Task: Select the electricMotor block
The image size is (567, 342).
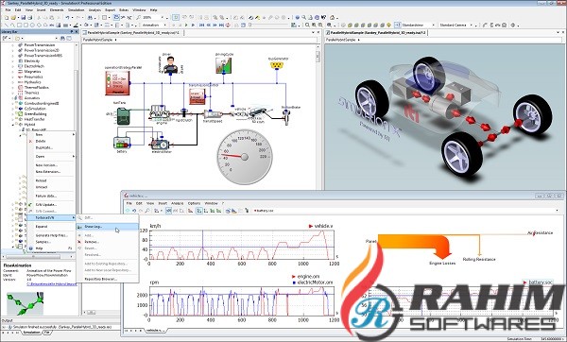Action: point(160,144)
